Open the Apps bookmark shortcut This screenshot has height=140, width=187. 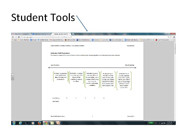[14, 40]
